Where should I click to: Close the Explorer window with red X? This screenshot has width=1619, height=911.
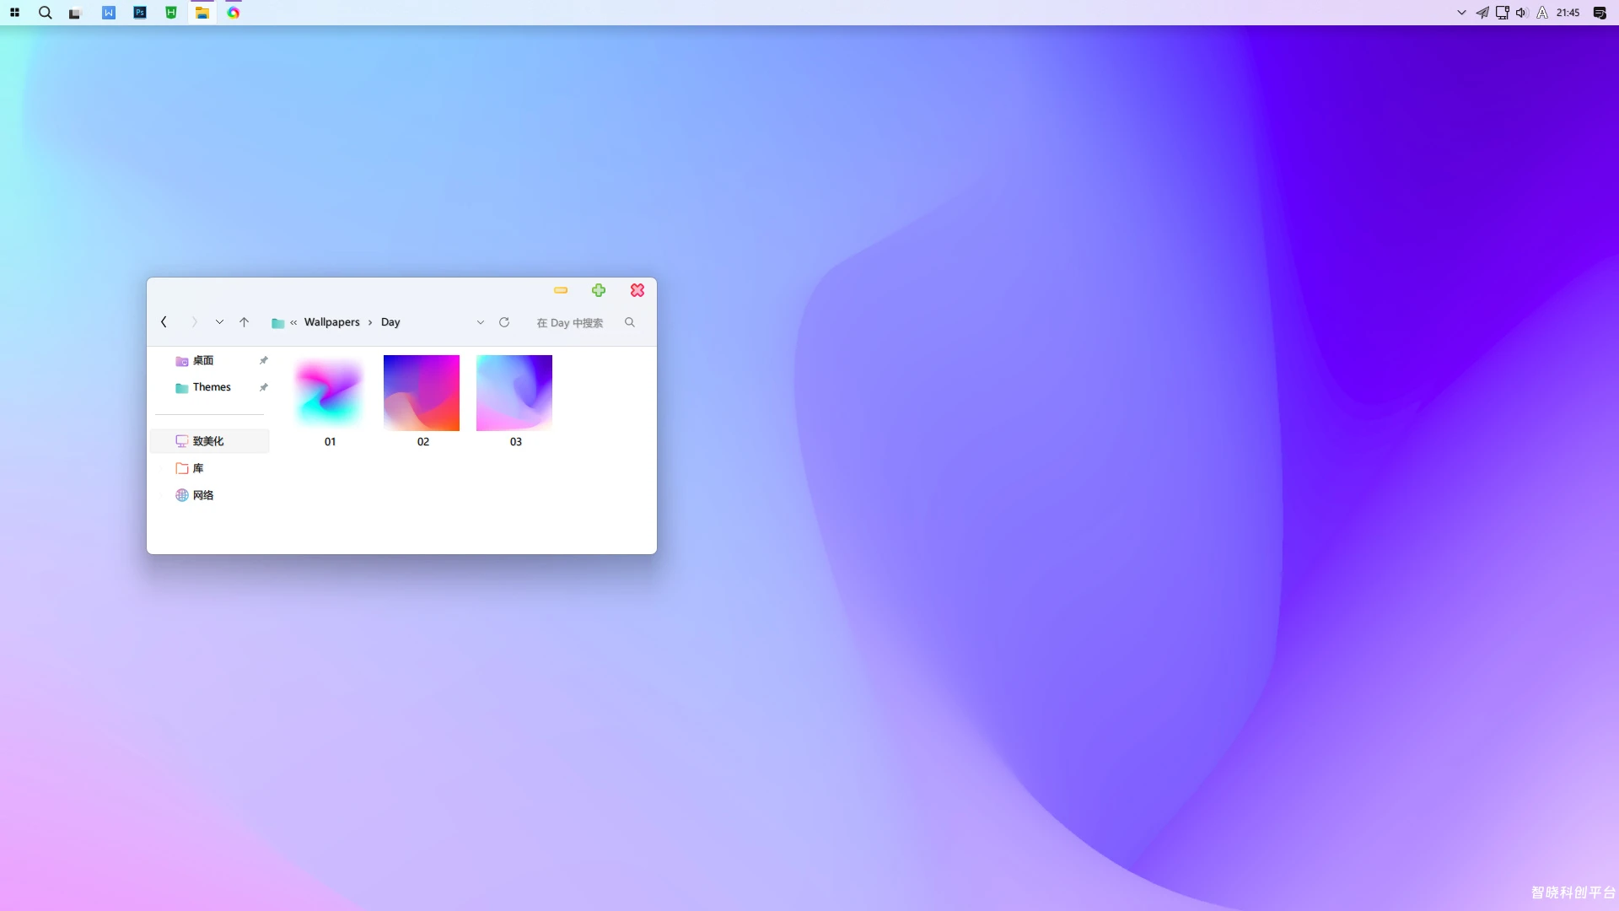pyautogui.click(x=637, y=290)
